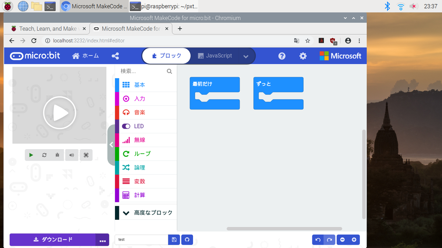Open the Raspberry Pi applications menu
The image size is (442, 248).
pyautogui.click(x=7, y=6)
